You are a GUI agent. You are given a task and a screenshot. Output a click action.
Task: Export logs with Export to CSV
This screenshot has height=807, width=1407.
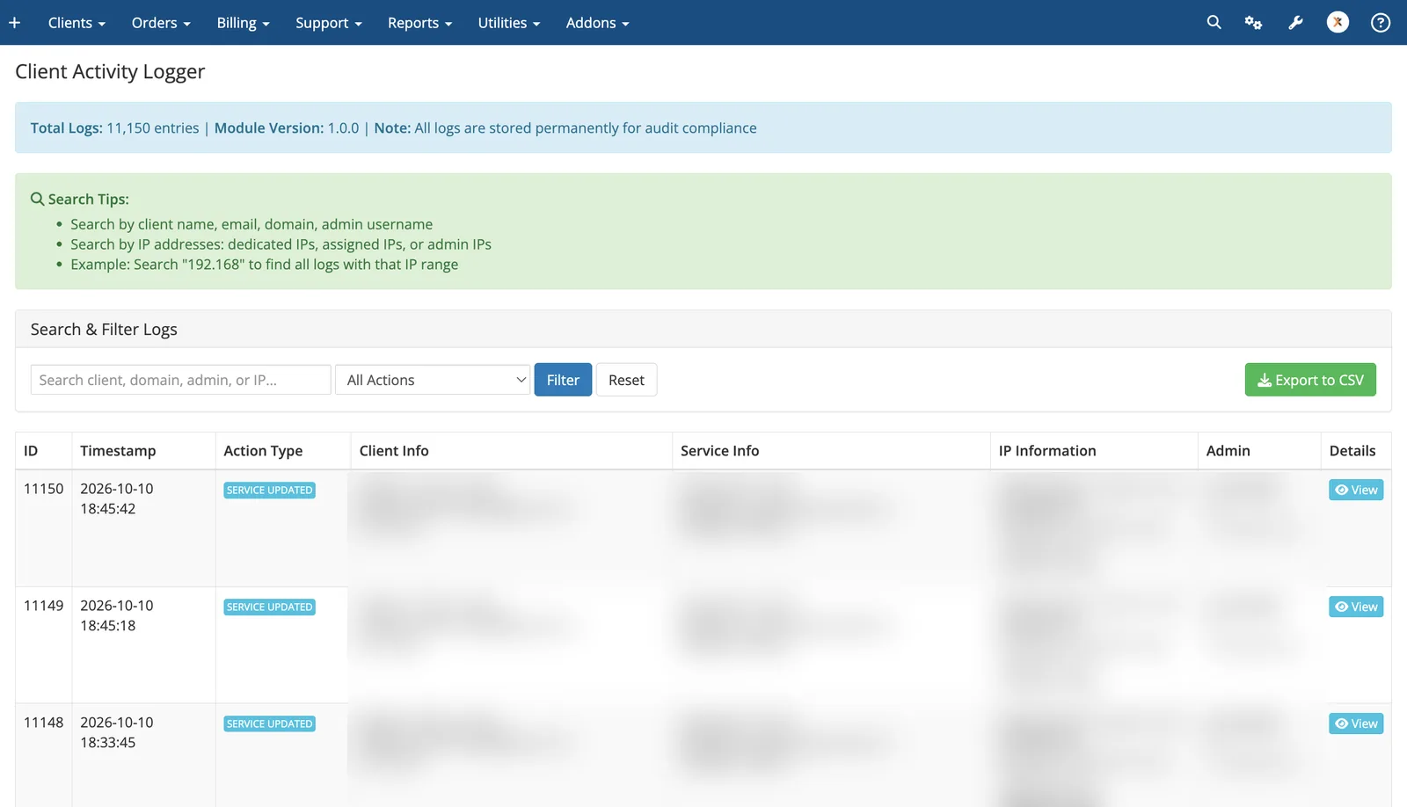tap(1310, 380)
